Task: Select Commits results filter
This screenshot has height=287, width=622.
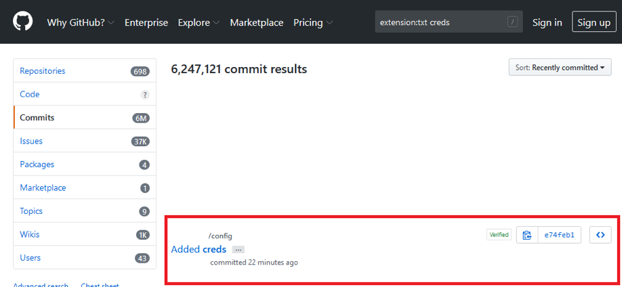Action: pyautogui.click(x=85, y=118)
